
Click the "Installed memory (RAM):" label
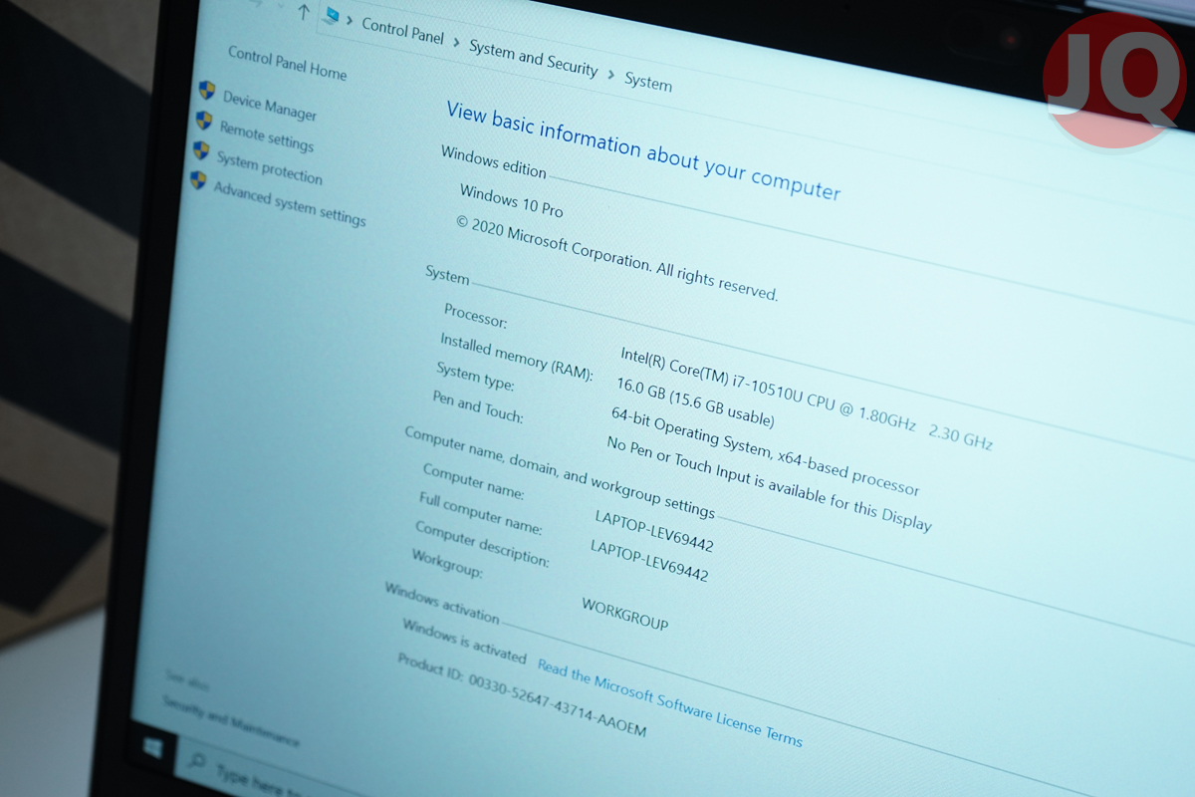pos(517,357)
